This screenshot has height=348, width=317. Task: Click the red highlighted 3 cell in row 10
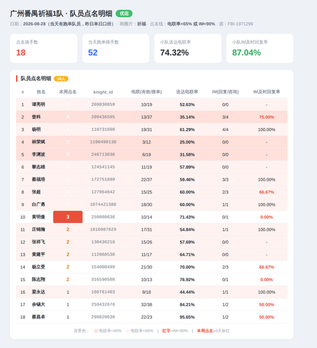[x=68, y=217]
